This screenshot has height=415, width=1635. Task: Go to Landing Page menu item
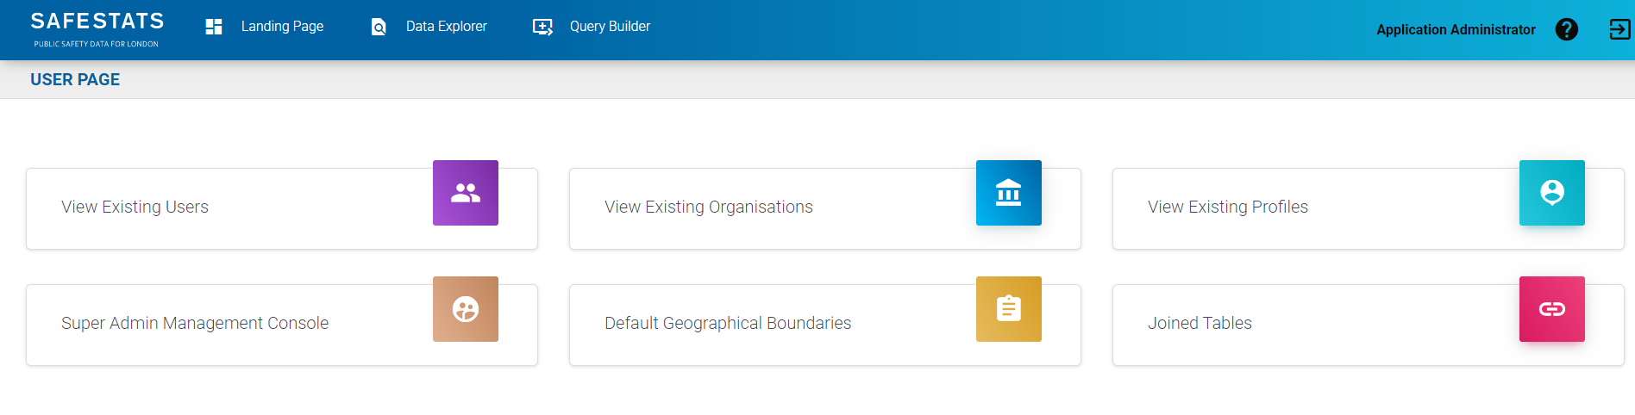(x=282, y=27)
